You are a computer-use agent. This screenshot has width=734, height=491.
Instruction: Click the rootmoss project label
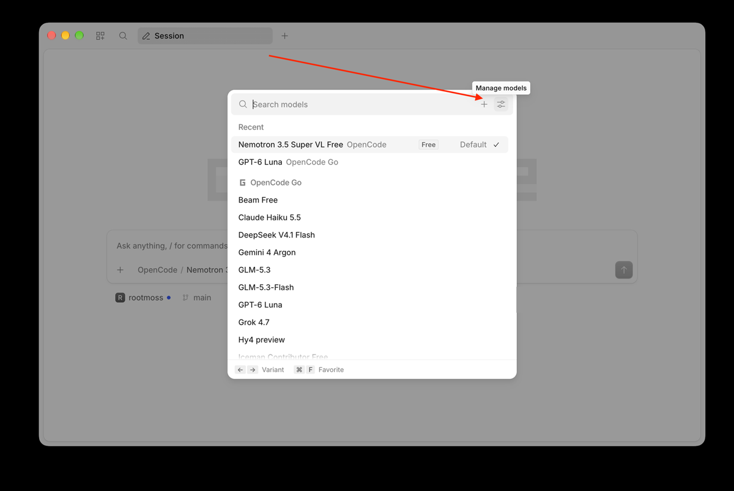pyautogui.click(x=146, y=298)
